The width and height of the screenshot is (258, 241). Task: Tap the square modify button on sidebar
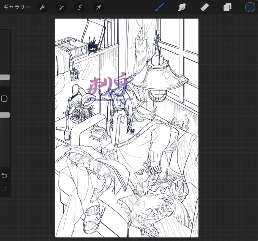[4, 99]
